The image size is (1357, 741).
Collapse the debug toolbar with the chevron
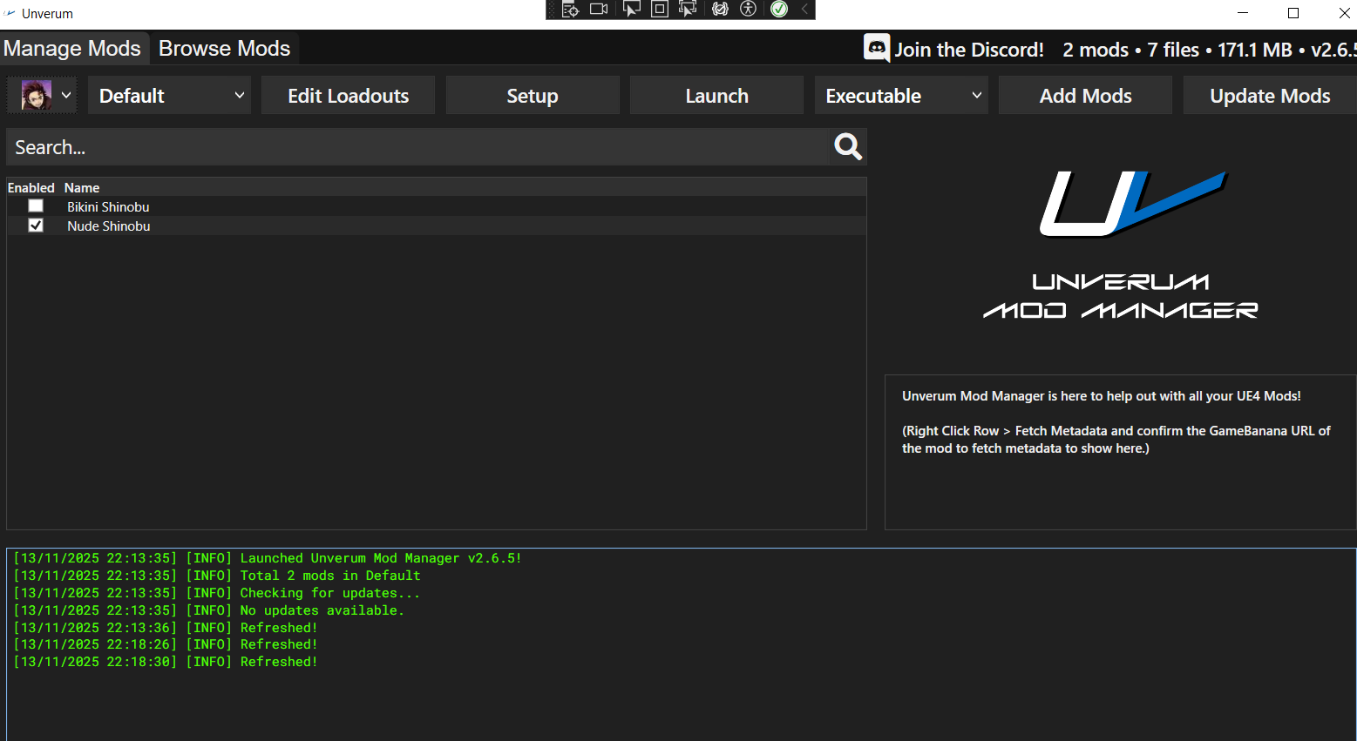coord(804,10)
